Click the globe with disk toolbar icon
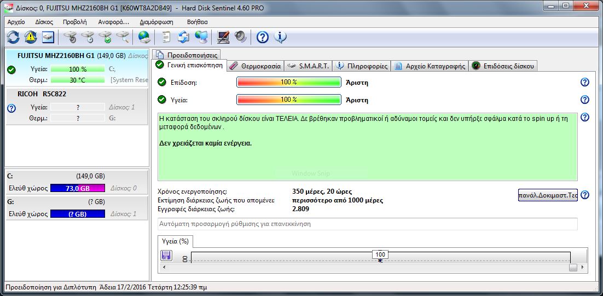This screenshot has height=296, width=603. coord(144,37)
